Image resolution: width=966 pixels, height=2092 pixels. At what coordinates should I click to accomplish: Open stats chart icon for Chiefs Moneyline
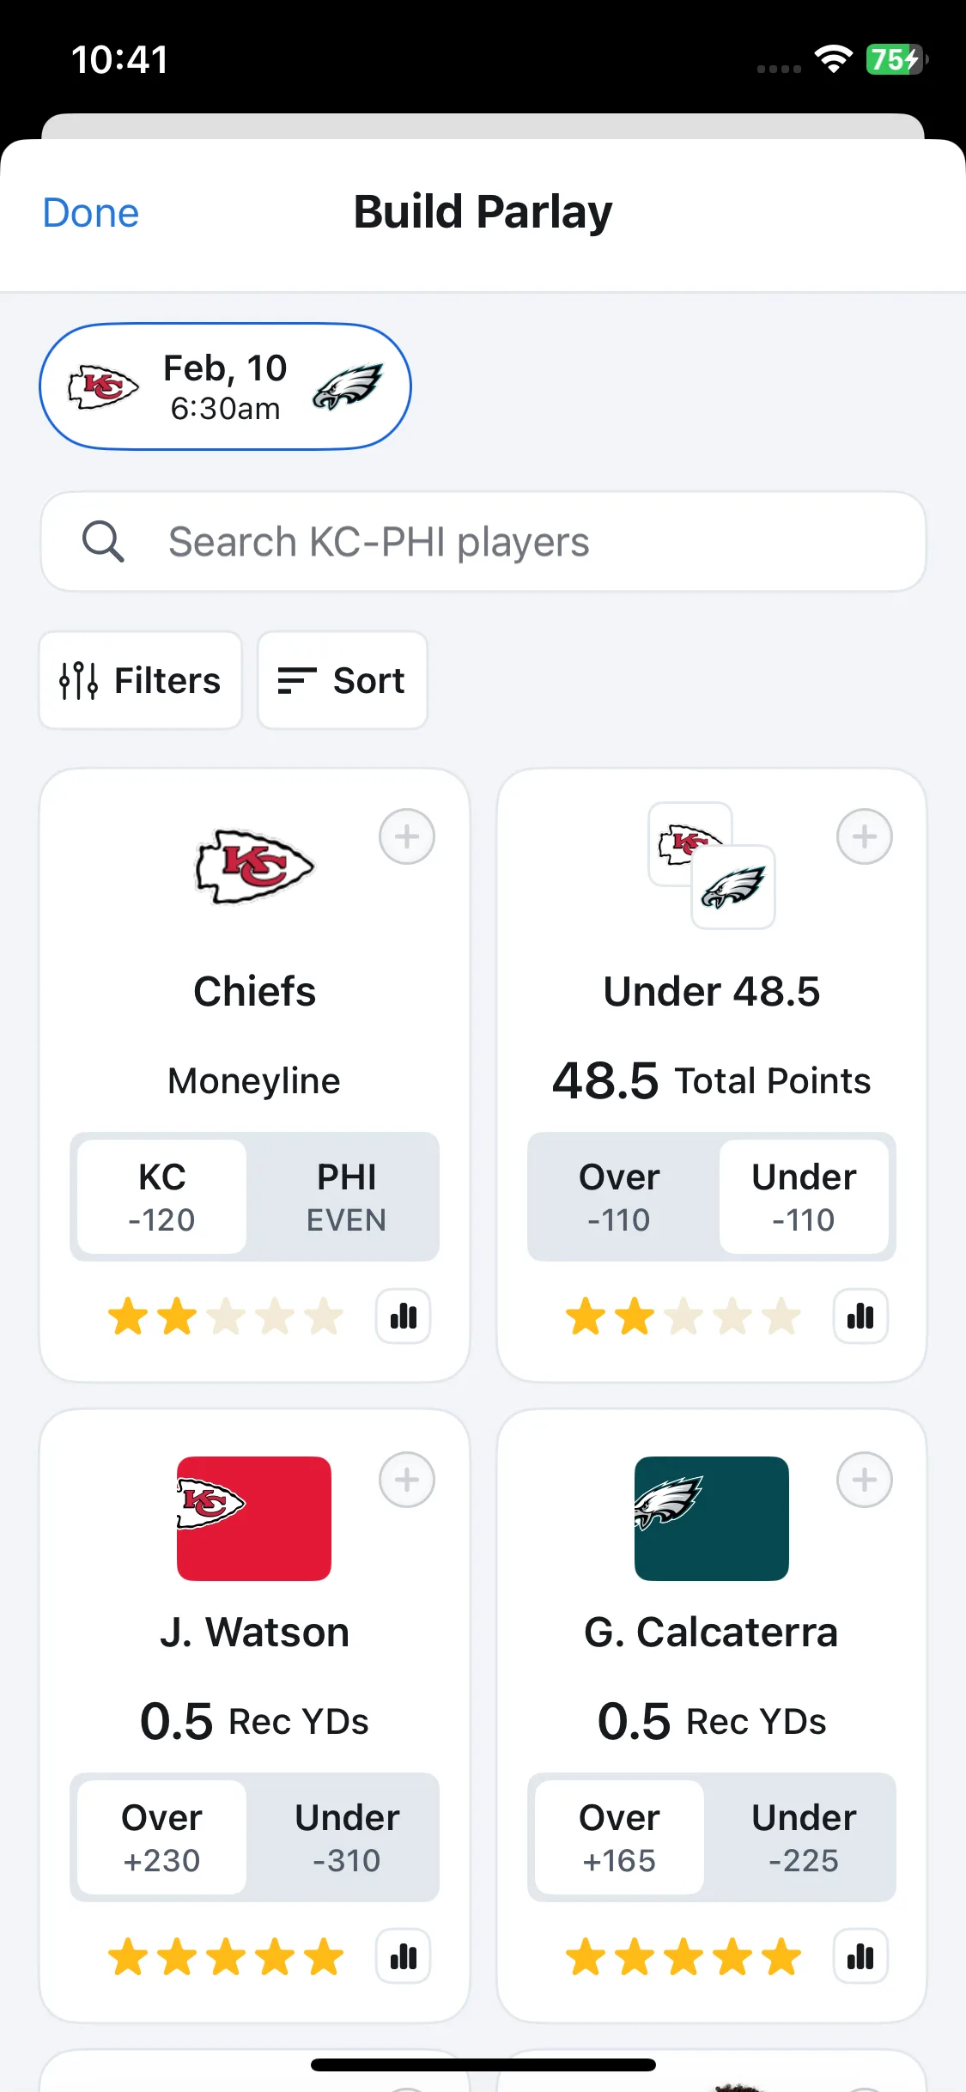click(403, 1317)
